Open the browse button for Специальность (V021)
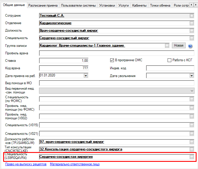The image size is (198, 169). tap(192, 134)
